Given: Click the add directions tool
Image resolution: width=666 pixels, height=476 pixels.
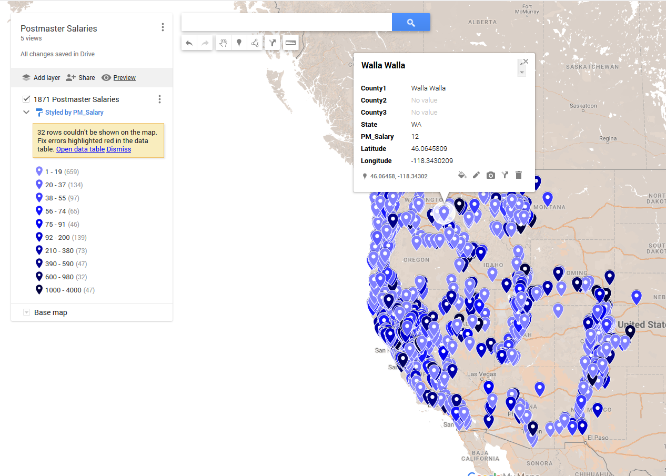Looking at the screenshot, I should pos(273,43).
